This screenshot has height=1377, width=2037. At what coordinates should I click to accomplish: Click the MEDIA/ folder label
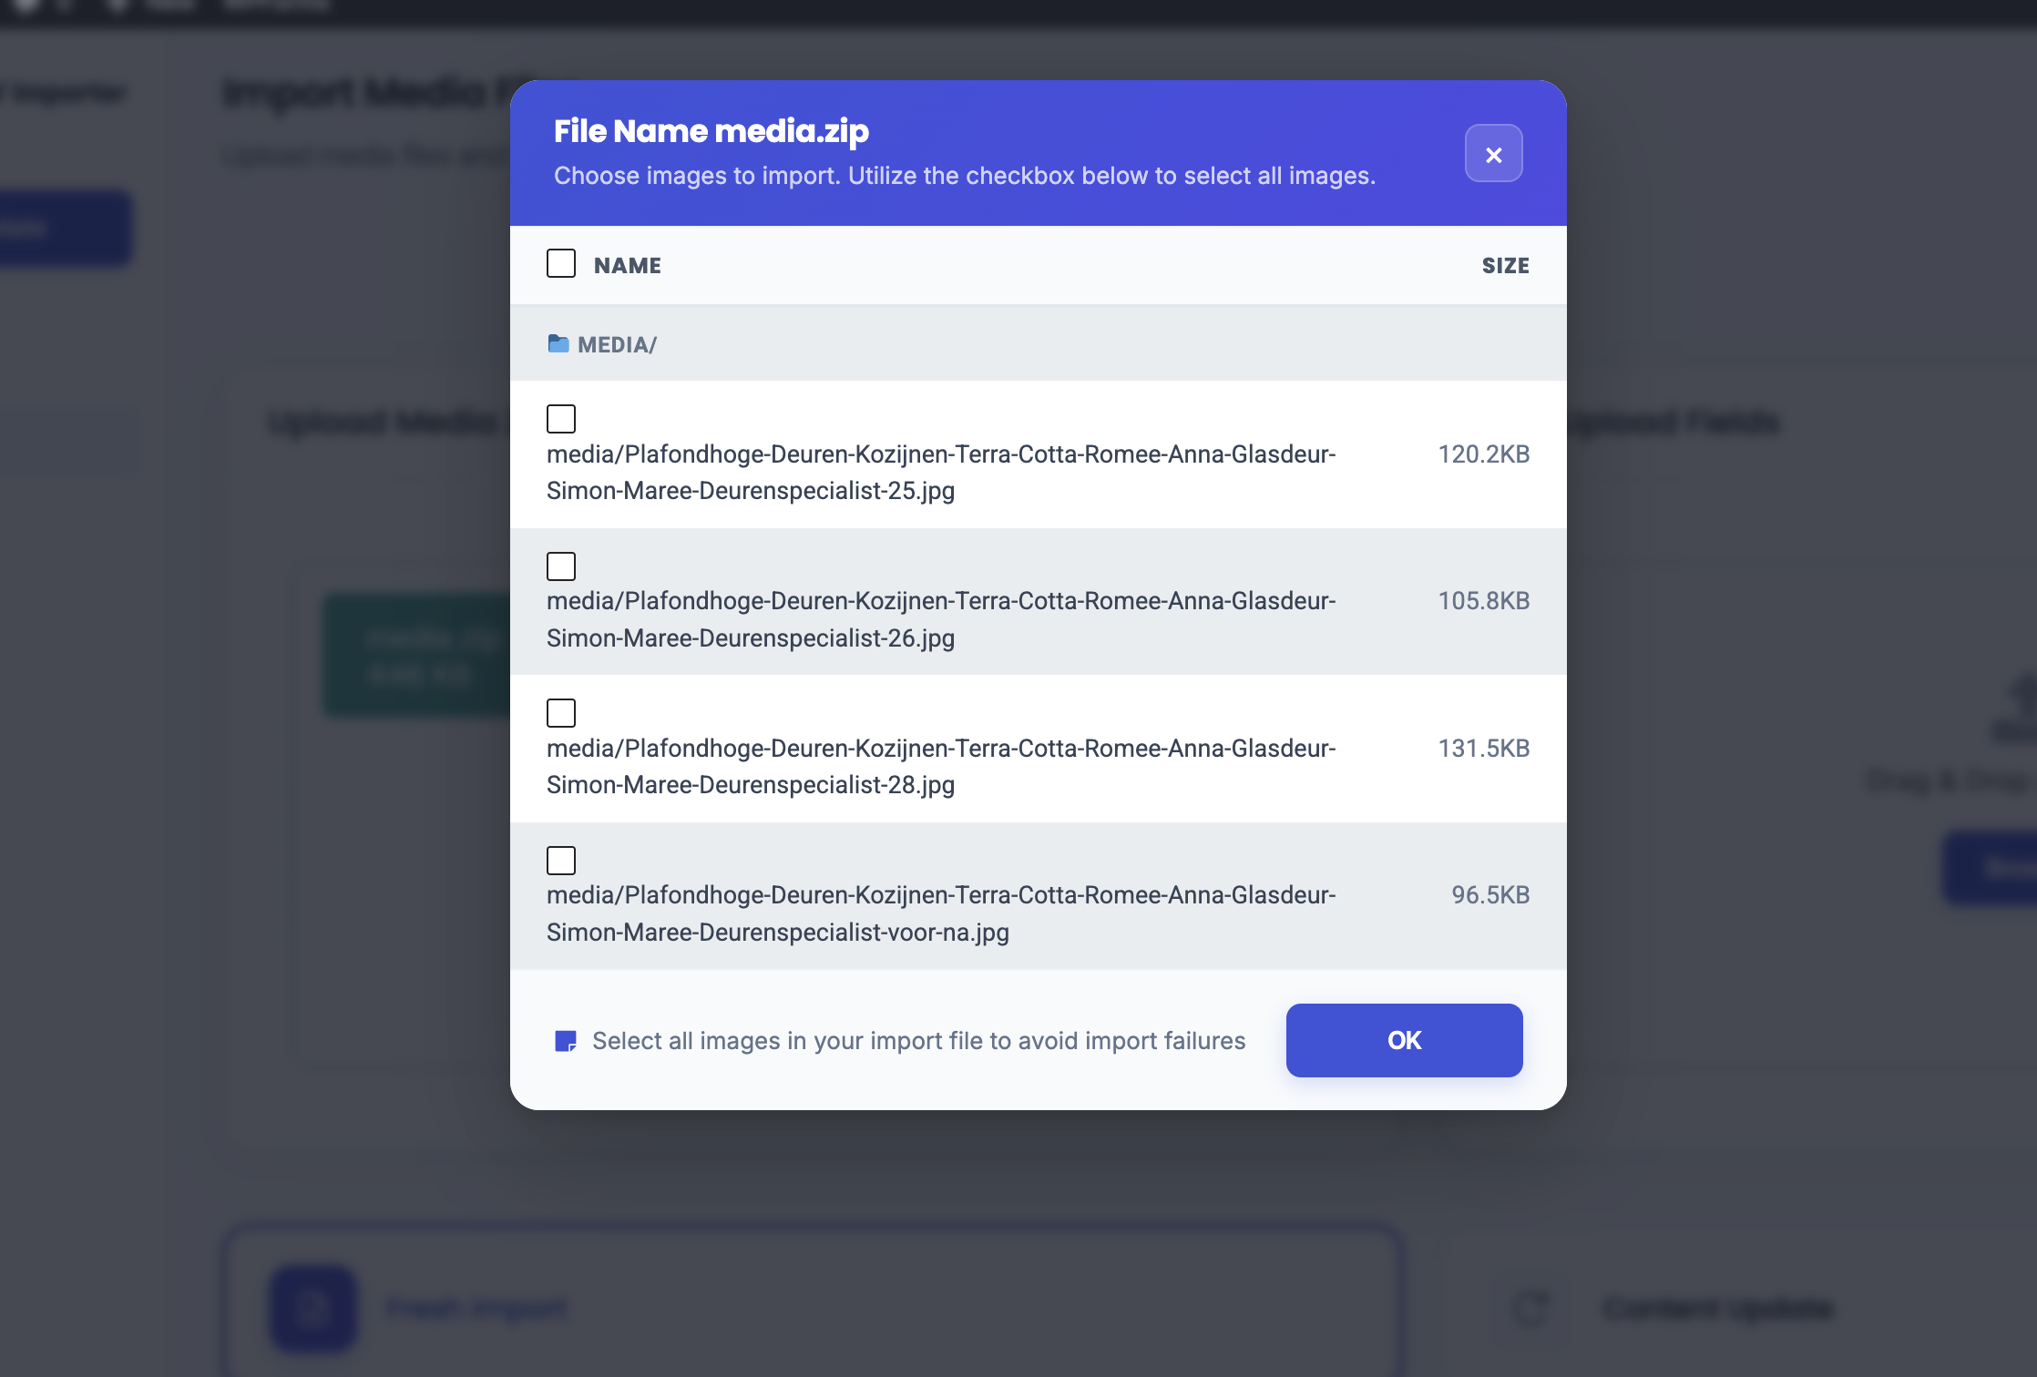click(x=618, y=345)
